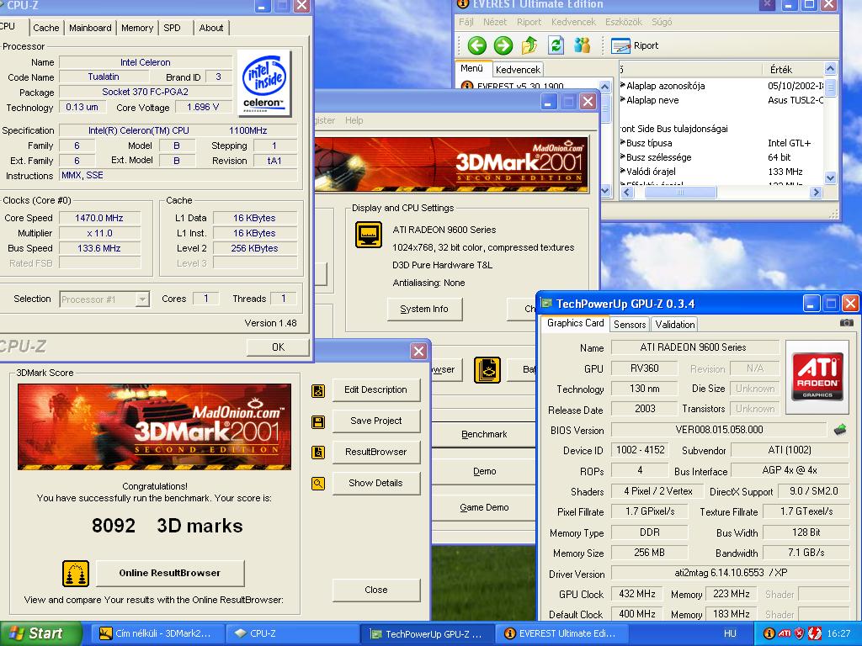Click the Show Details magnifier icon
862x646 pixels.
317,484
